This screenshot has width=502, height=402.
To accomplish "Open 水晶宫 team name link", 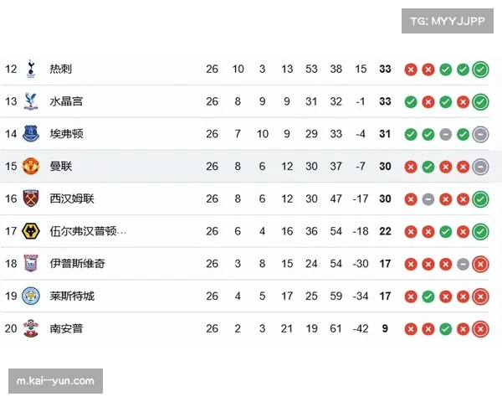I will [x=66, y=101].
